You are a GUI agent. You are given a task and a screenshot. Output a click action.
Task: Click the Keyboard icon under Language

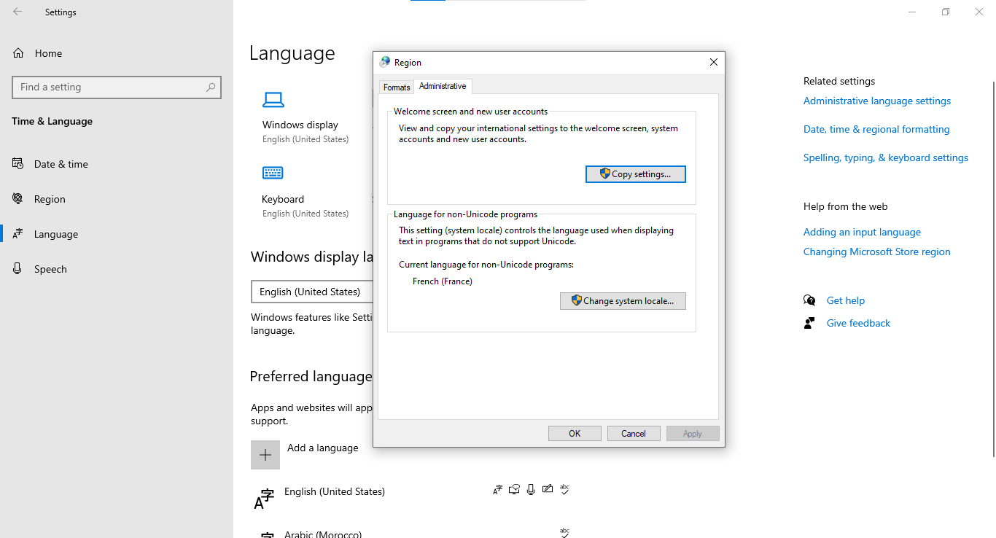click(x=273, y=173)
